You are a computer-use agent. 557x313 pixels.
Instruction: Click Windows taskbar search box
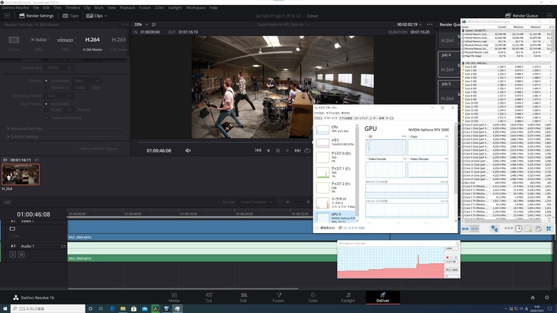47,308
